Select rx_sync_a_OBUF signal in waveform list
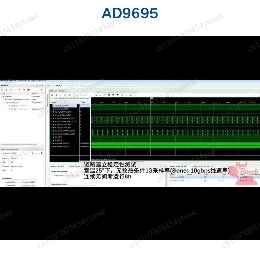The image size is (260, 260). [65, 106]
